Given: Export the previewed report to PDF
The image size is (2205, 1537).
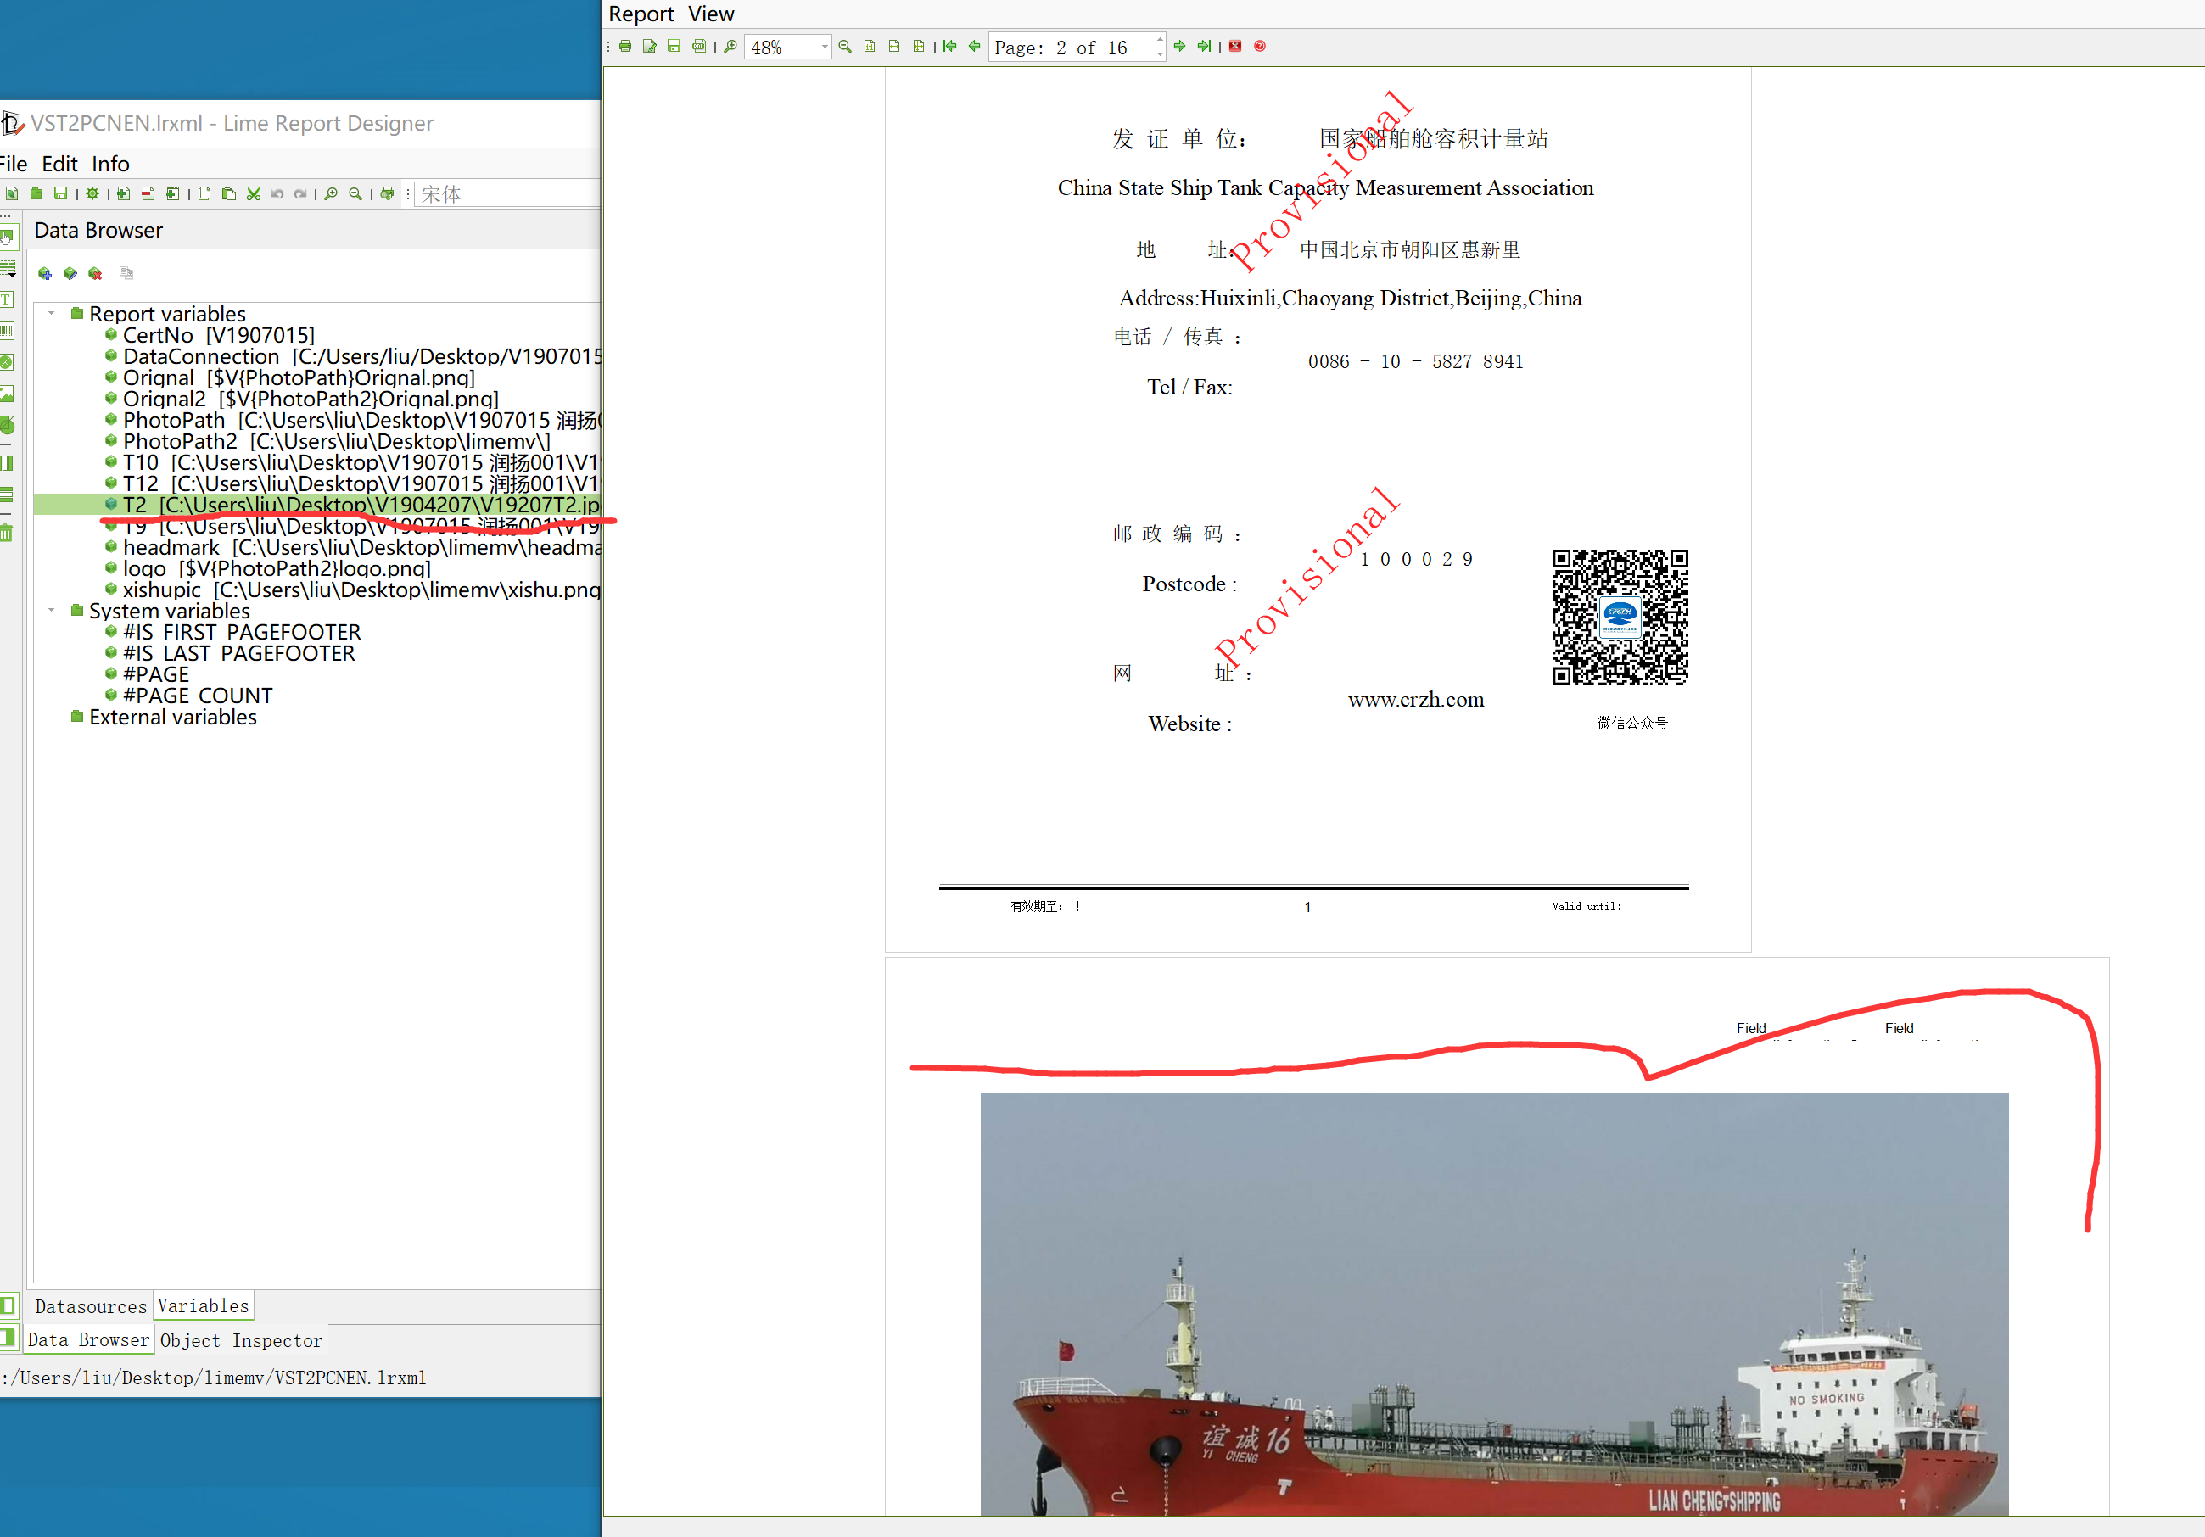Looking at the screenshot, I should click(699, 46).
